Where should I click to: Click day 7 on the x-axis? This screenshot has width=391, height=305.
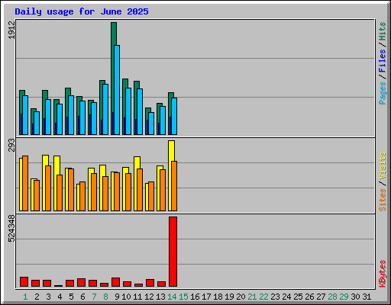coord(94,297)
